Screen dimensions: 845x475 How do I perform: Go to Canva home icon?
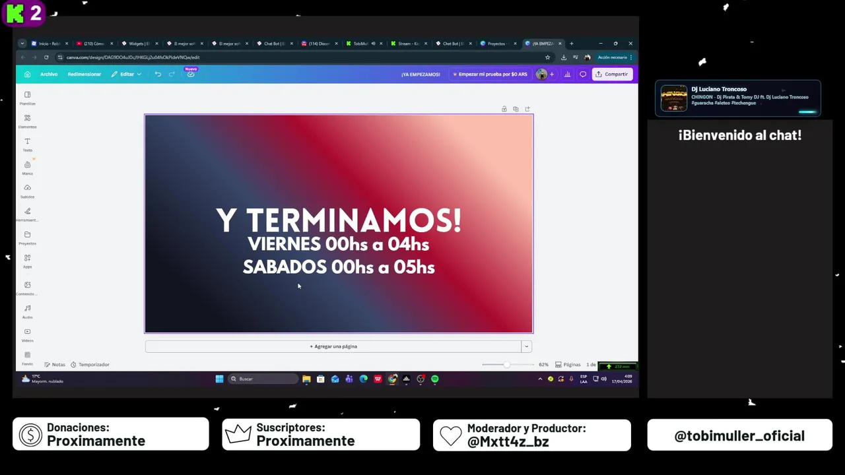27,74
